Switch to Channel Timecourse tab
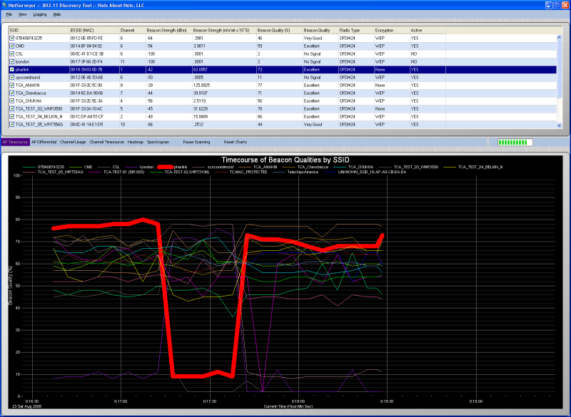 (106, 142)
